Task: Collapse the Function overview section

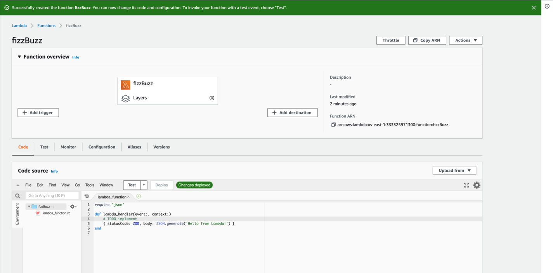Action: (x=19, y=56)
